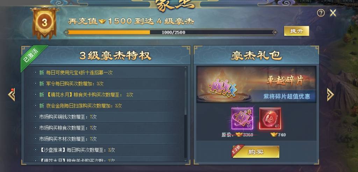Select the purple puzzle fragment item icon
This screenshot has width=358, height=172.
point(242,118)
